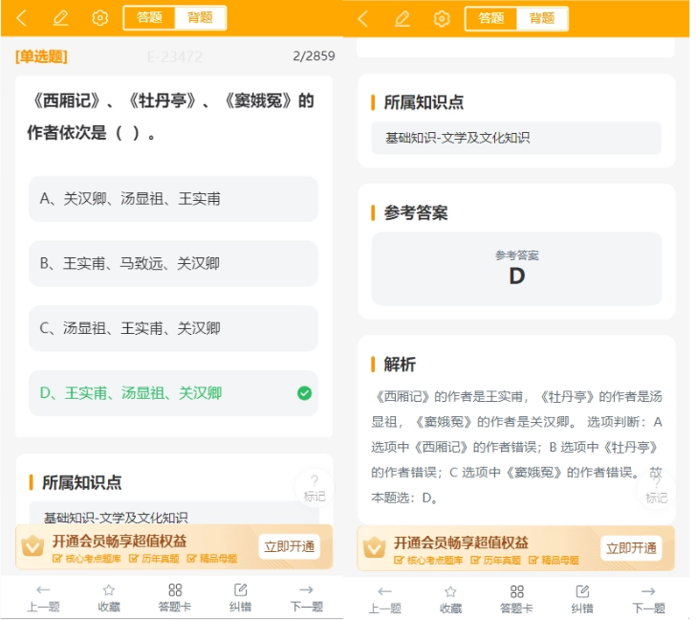
Task: Tap the pencil edit icon on right screen
Action: 402,19
